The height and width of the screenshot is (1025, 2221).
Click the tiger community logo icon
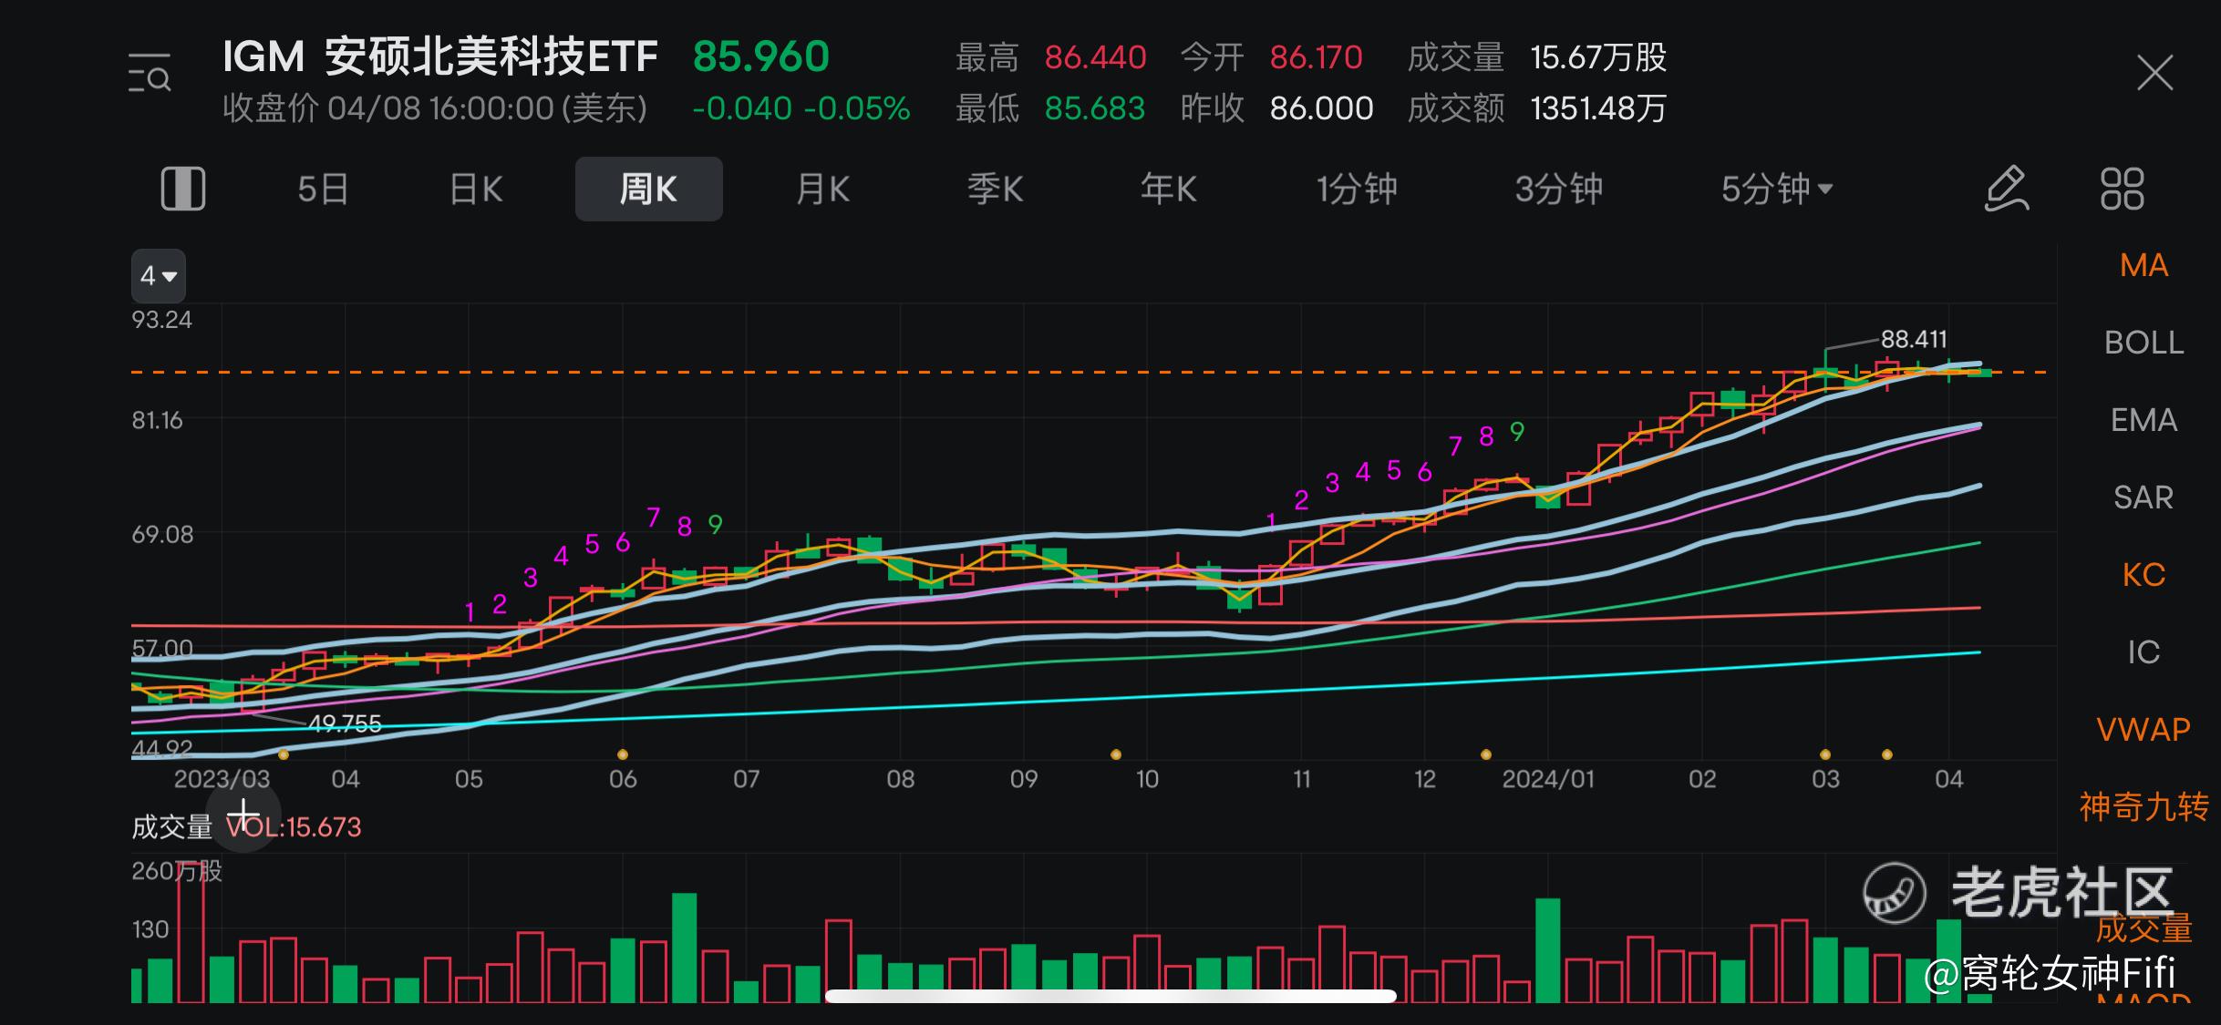click(1894, 892)
